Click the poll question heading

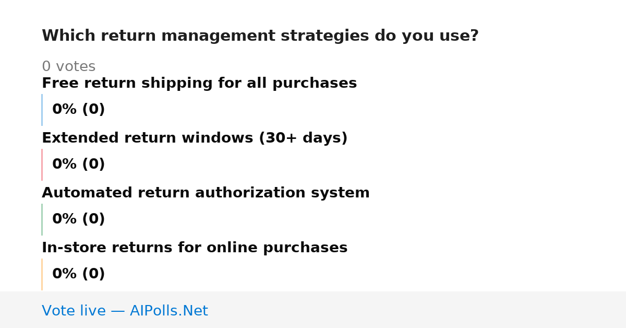tap(260, 36)
